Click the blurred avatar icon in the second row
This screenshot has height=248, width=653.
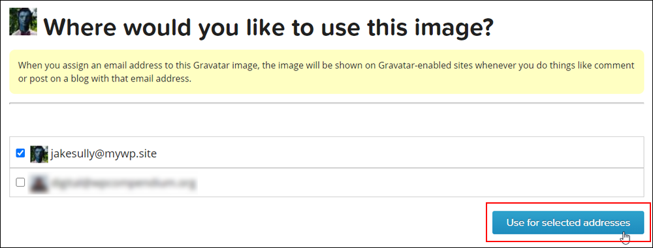(x=39, y=183)
